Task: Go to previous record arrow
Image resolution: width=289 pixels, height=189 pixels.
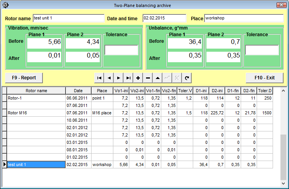Action: pyautogui.click(x=109, y=78)
